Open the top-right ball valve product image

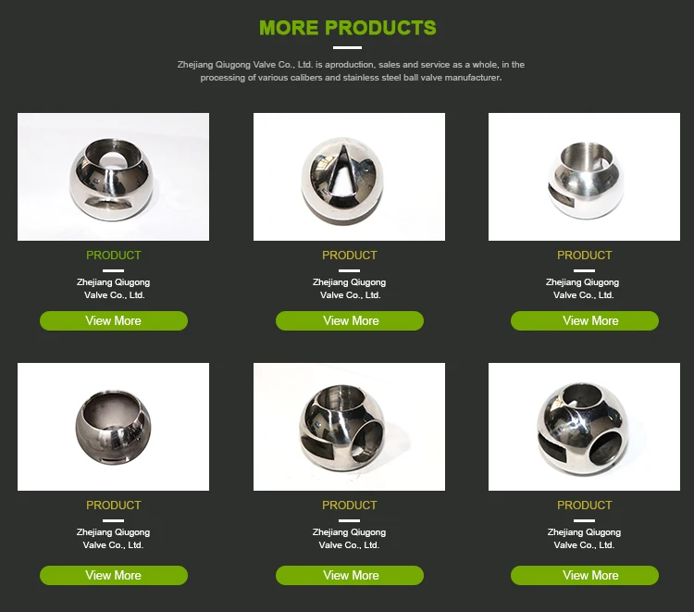[584, 177]
